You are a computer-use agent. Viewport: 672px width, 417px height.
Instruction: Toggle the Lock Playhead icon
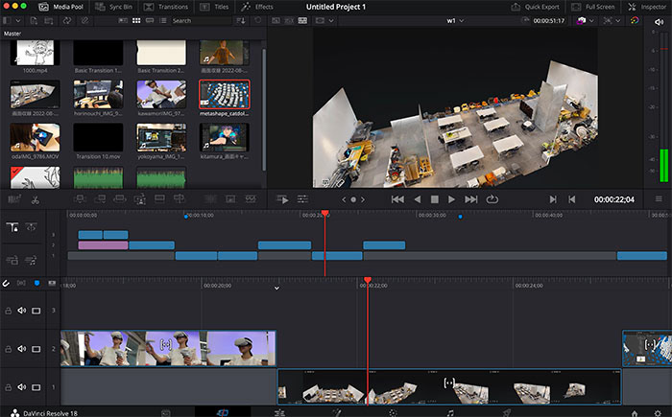coord(12,227)
